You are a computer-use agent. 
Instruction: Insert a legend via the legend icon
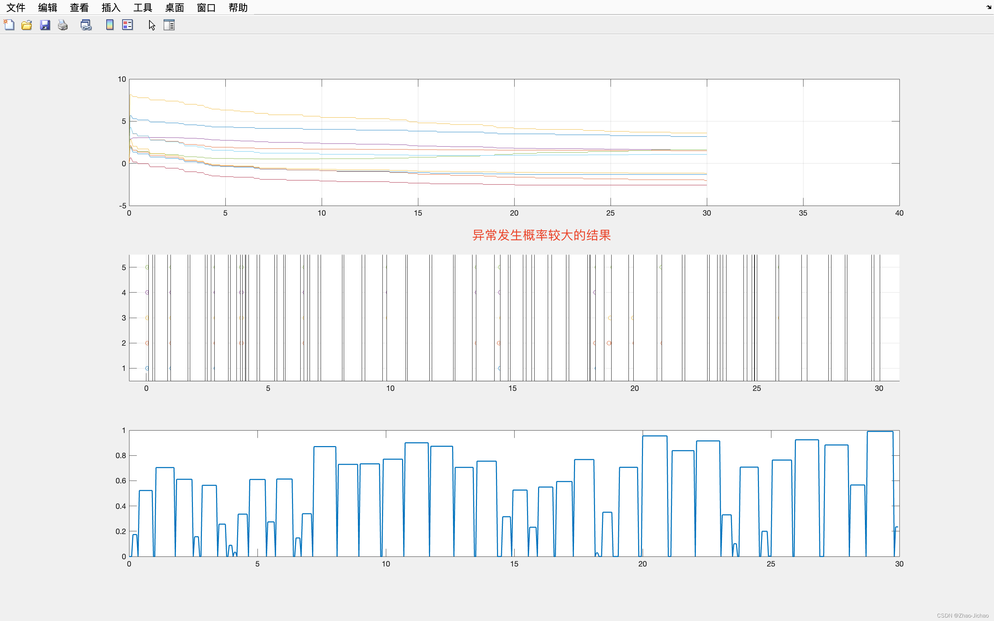(128, 25)
